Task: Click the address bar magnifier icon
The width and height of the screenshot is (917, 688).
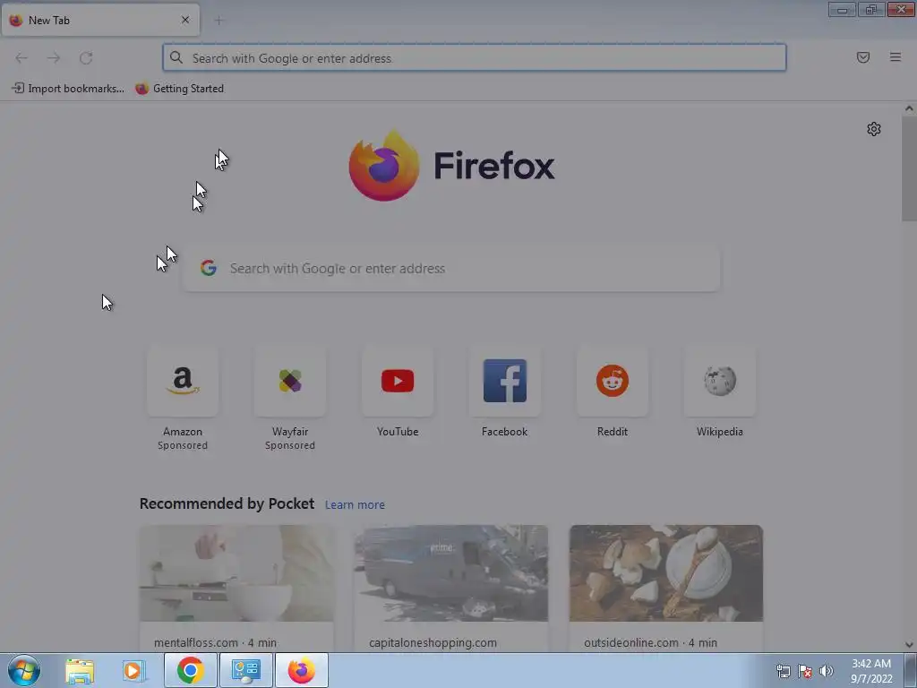Action: click(x=176, y=57)
